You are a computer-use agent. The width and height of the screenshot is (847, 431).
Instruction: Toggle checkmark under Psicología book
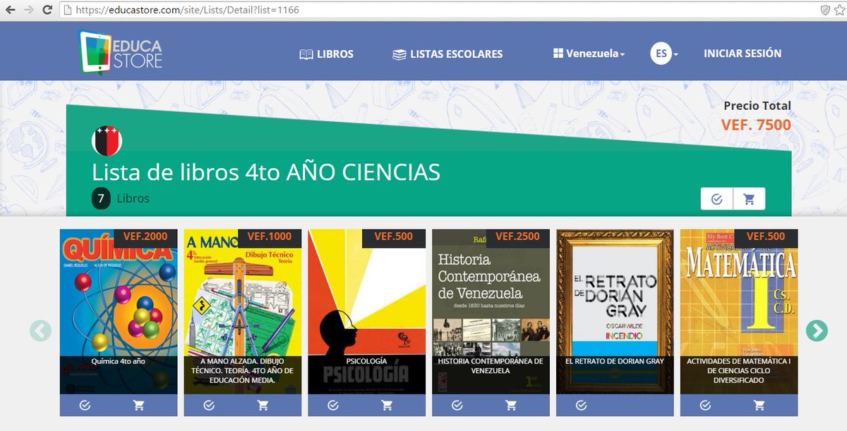[333, 405]
